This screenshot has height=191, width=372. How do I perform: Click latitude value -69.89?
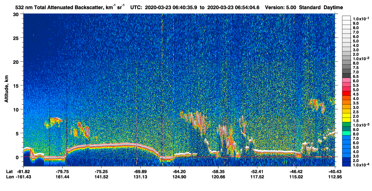pos(140,172)
